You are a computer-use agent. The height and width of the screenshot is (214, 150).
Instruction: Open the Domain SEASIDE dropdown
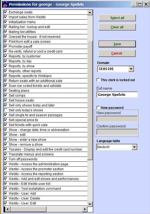pyautogui.click(x=131, y=69)
